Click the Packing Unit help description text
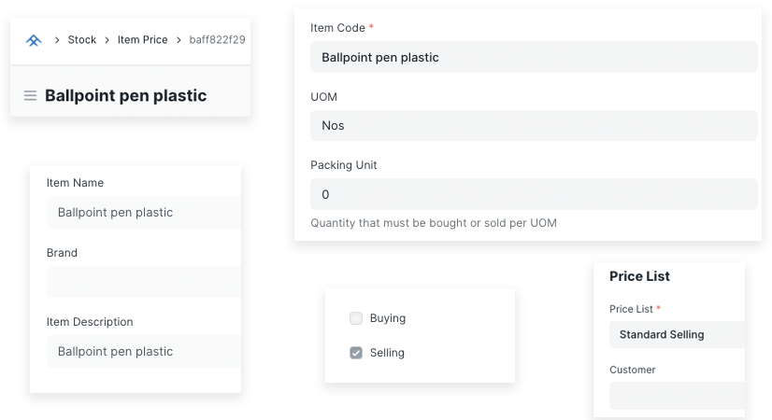 [x=434, y=223]
